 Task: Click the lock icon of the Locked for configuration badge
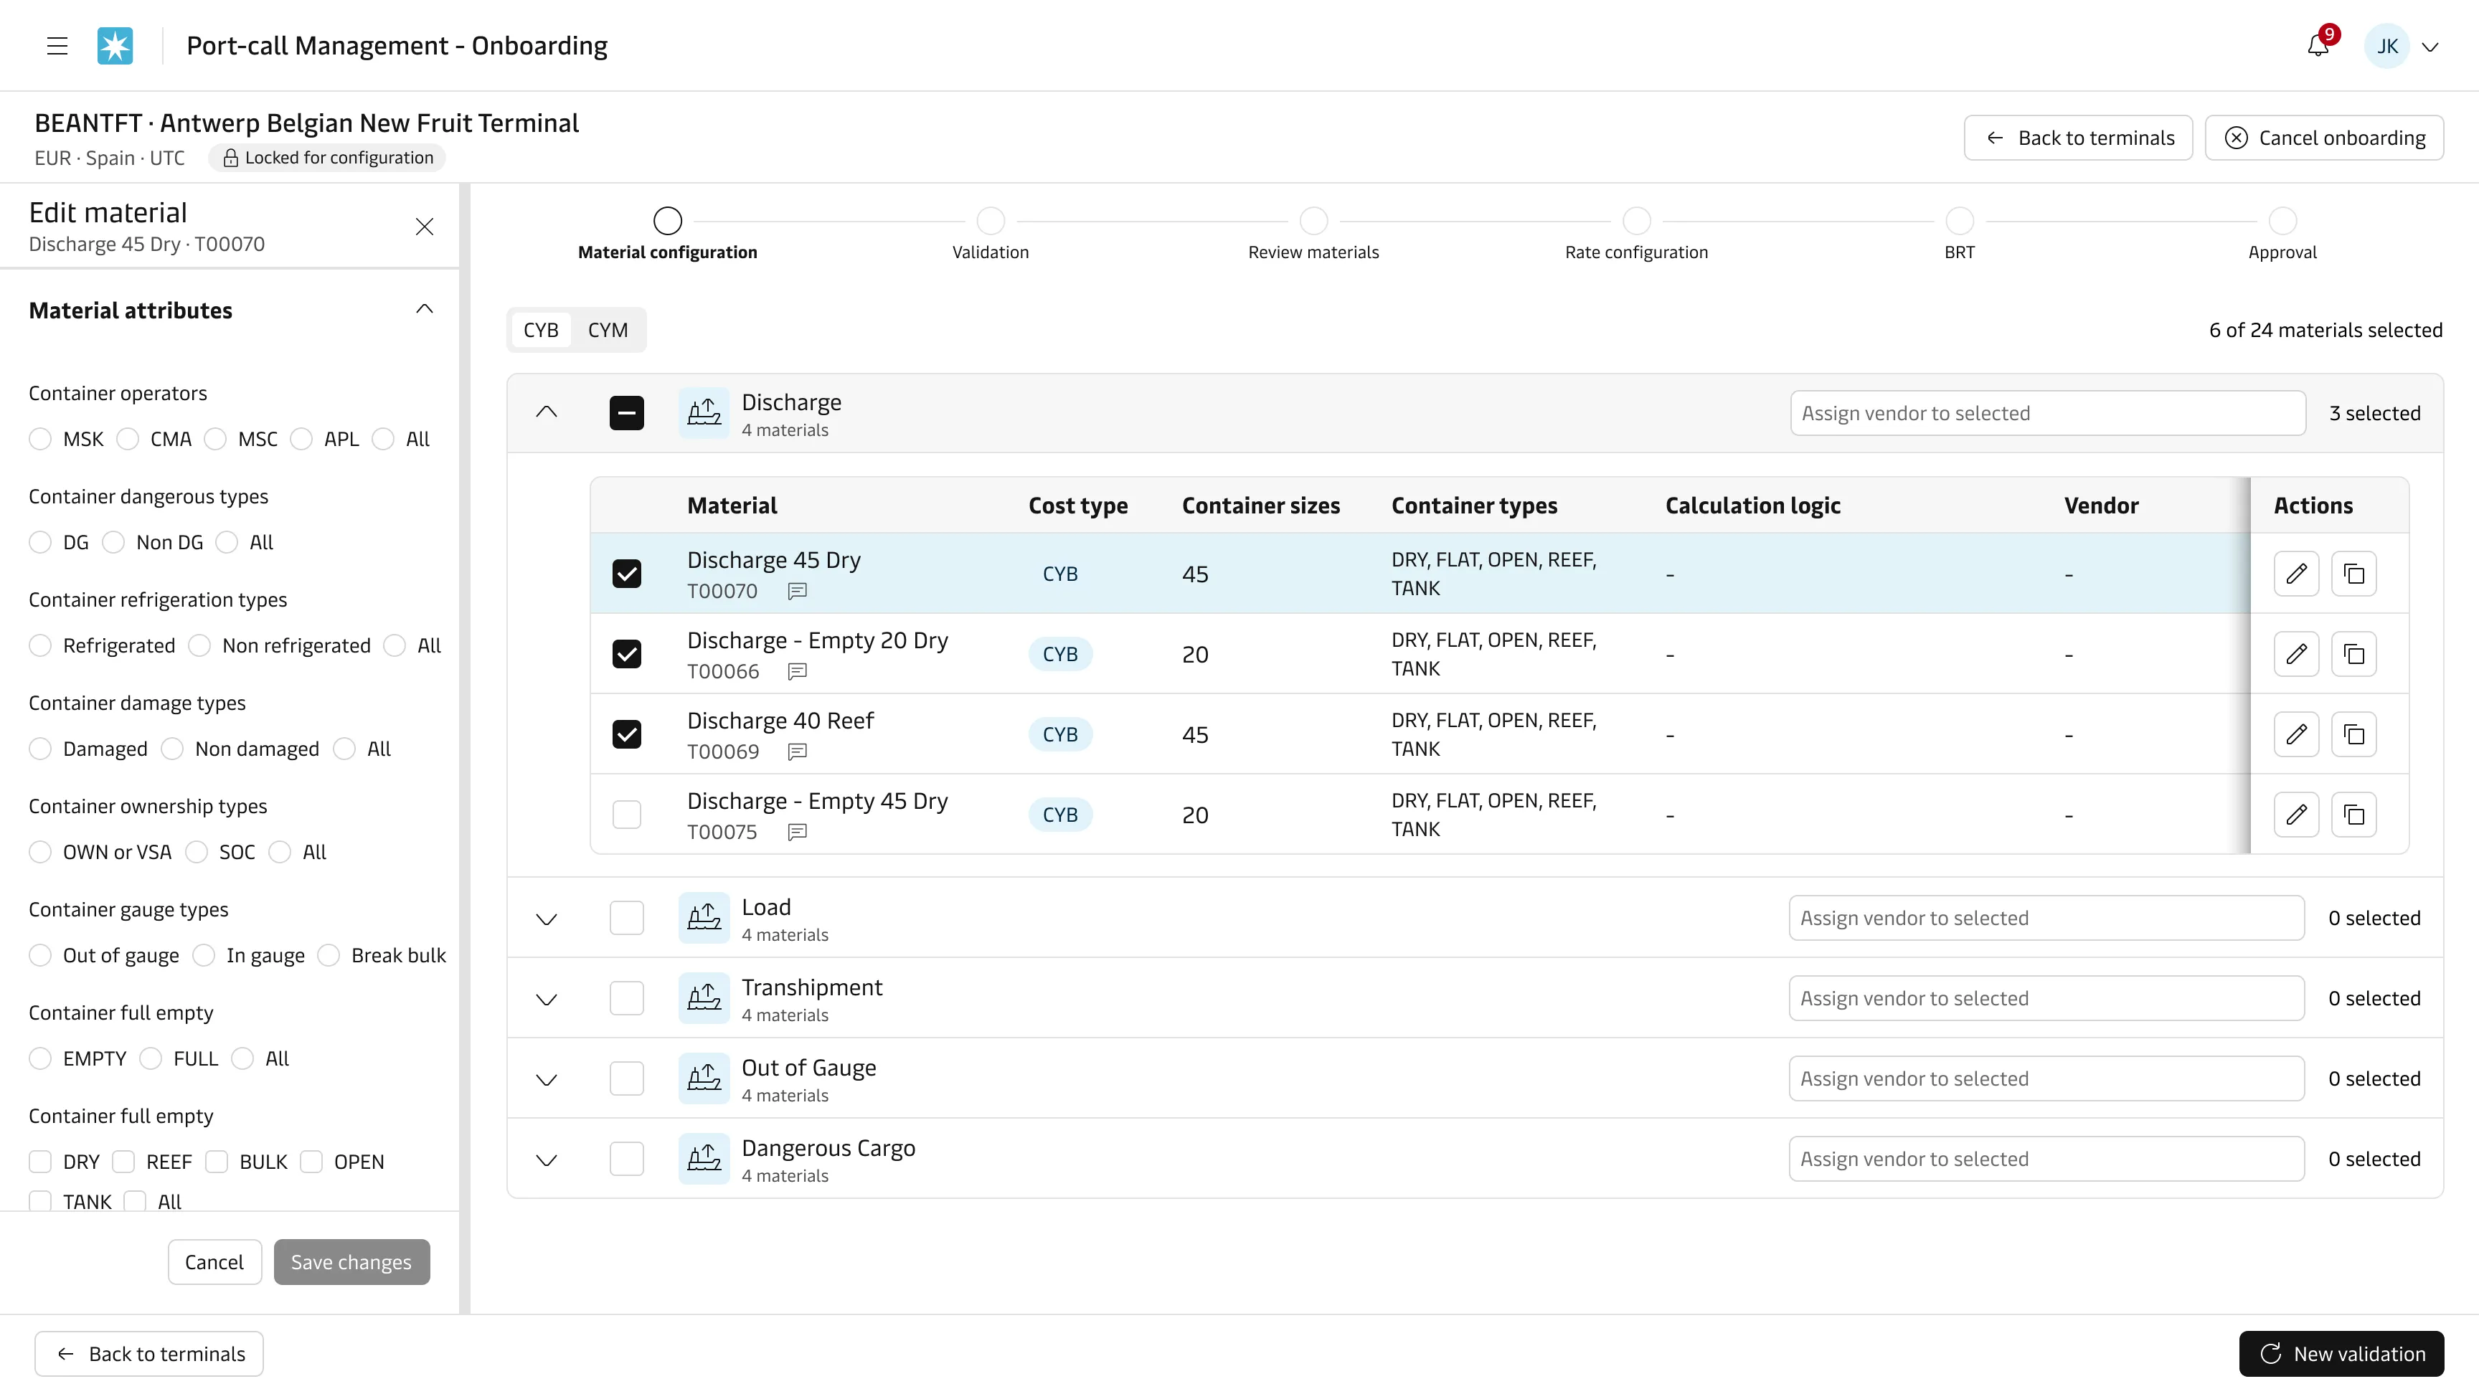231,158
